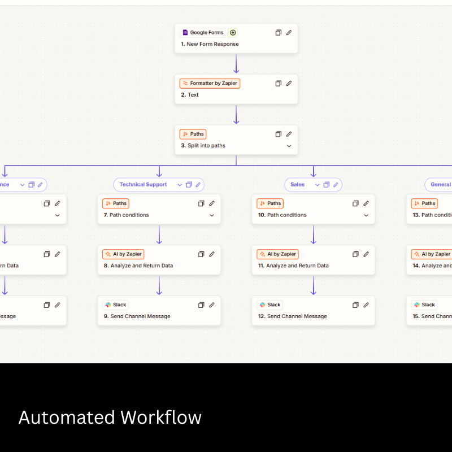The width and height of the screenshot is (452, 452).
Task: Edit the Split into paths step
Action: (x=289, y=134)
